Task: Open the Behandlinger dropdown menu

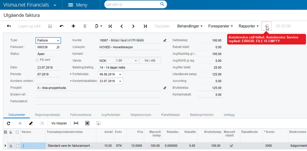Action: click(x=190, y=26)
